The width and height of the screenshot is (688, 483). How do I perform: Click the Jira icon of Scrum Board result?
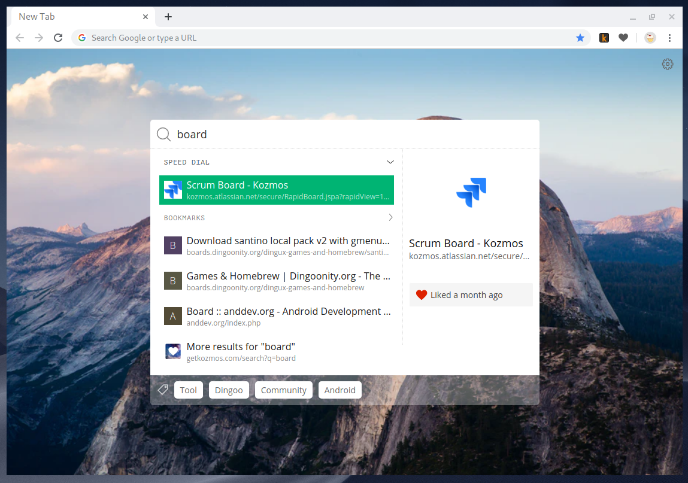click(x=173, y=190)
